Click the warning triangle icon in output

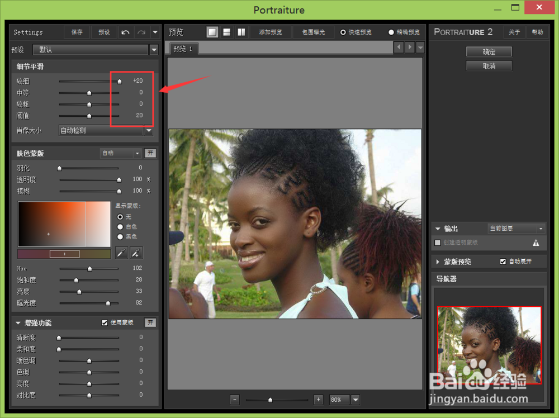(536, 243)
